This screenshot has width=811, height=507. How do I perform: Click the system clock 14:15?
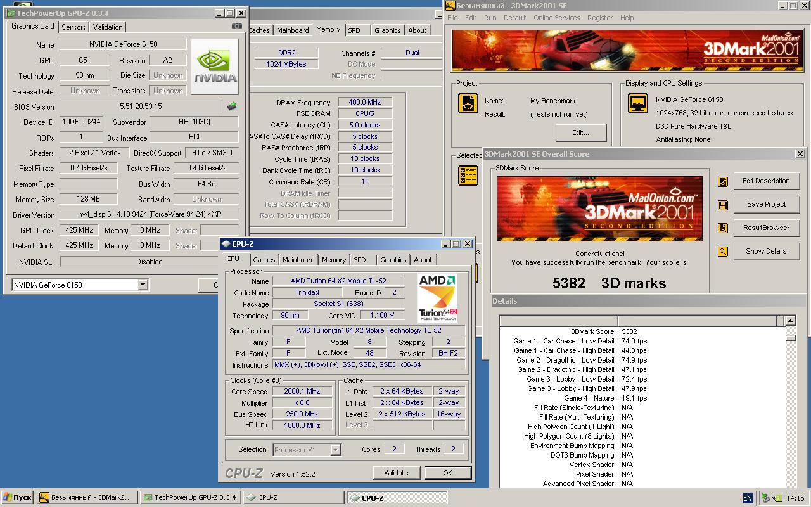(x=795, y=498)
